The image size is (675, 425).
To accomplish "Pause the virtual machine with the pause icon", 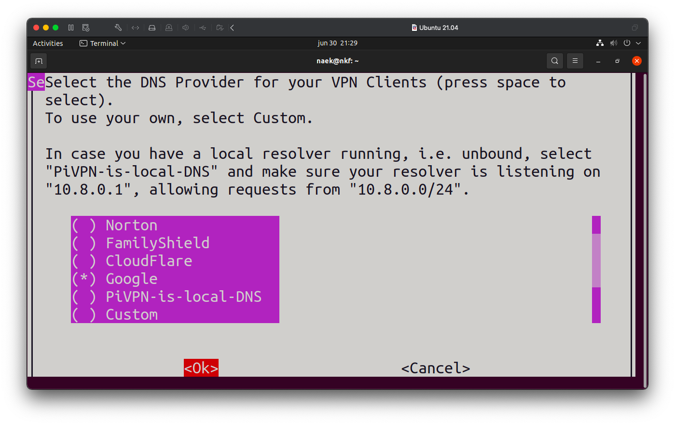I will point(71,28).
